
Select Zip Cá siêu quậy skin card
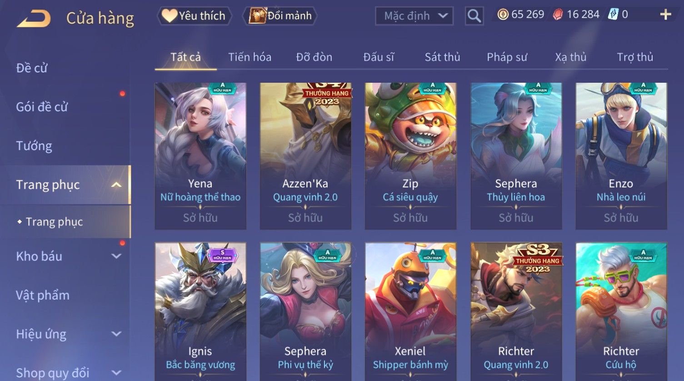410,156
